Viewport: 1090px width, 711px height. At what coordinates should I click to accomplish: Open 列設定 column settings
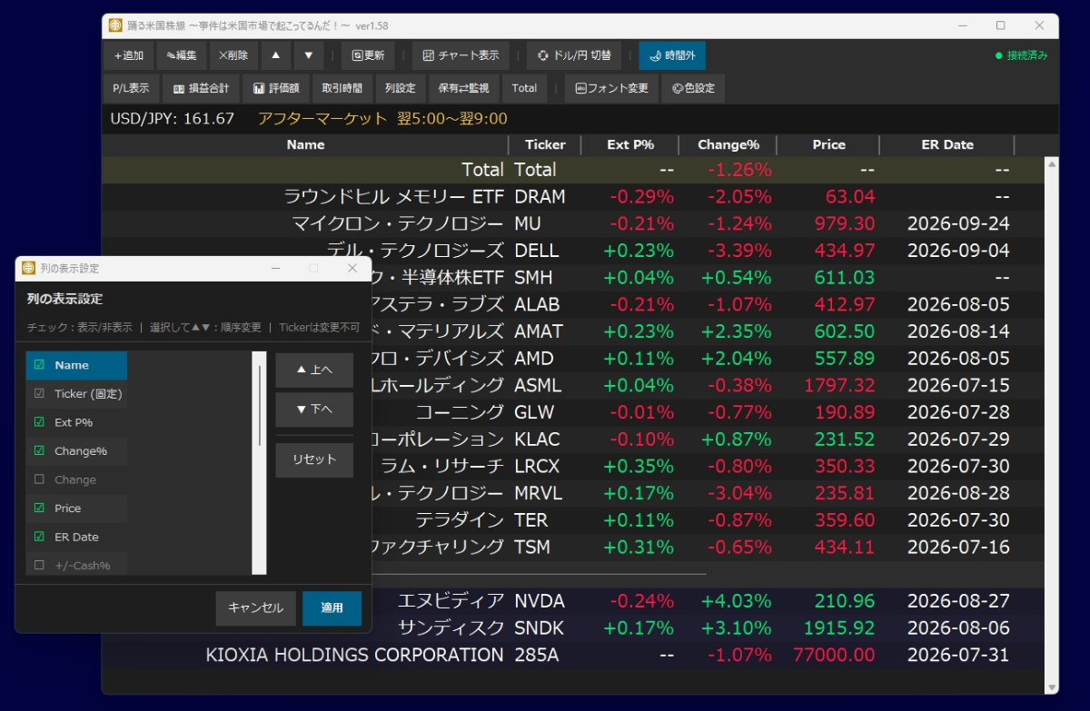[400, 88]
